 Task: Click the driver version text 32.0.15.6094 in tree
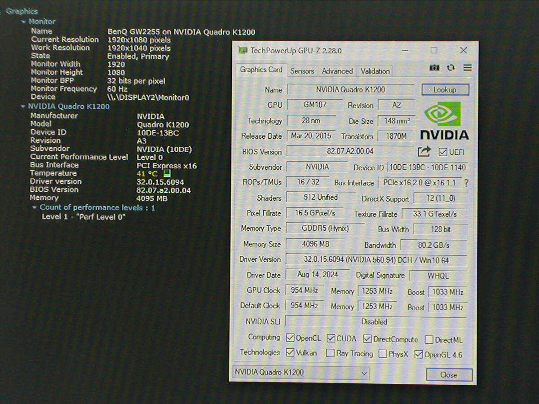160,182
